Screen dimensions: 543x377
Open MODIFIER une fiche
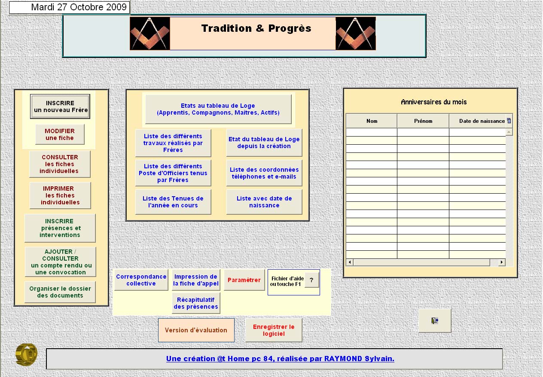[60, 134]
